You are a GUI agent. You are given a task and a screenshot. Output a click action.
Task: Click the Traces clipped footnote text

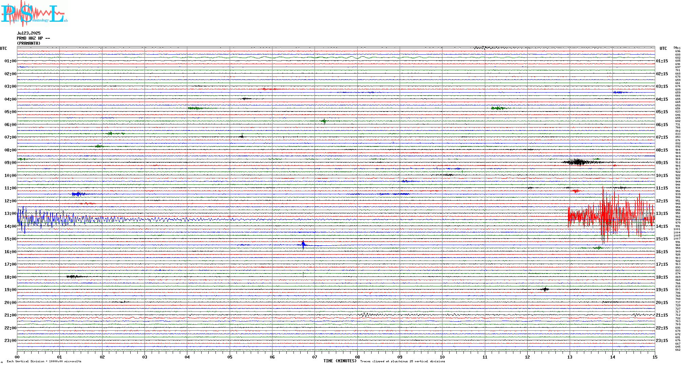(x=402, y=361)
